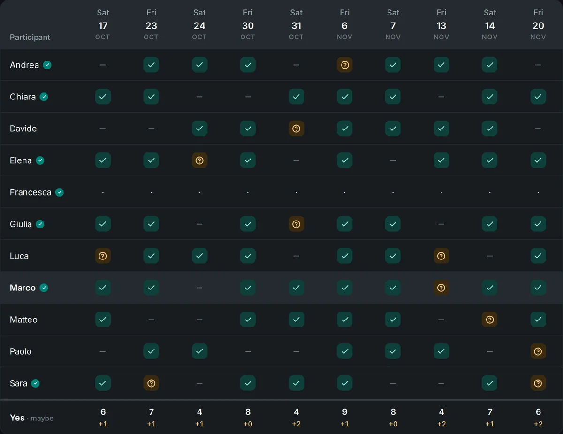Toggle Marco's yes check for Fri 6 Nov
563x434 pixels.
pyautogui.click(x=345, y=288)
